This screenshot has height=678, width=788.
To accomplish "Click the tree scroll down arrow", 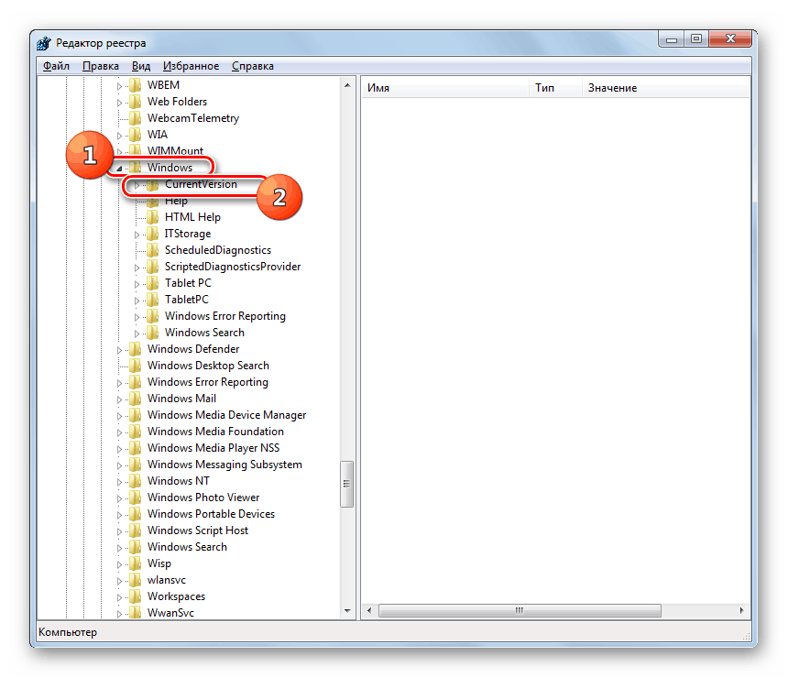I will (347, 611).
